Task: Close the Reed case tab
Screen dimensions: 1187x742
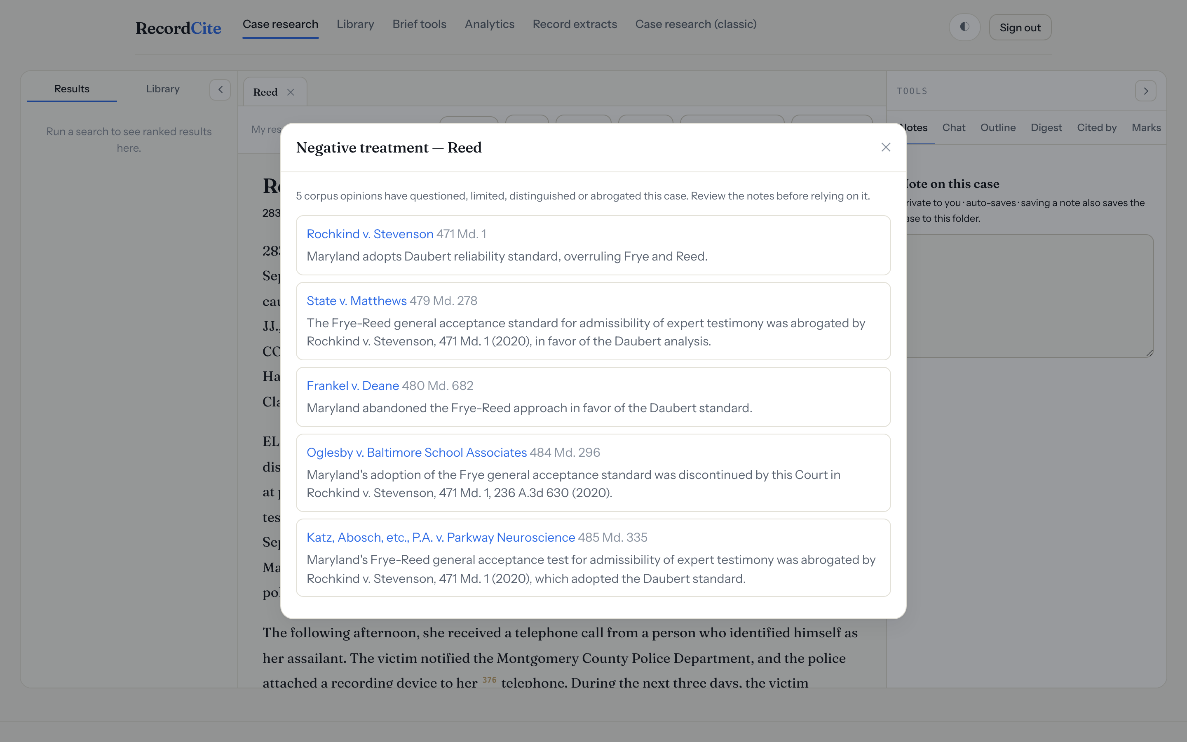Action: click(x=291, y=92)
